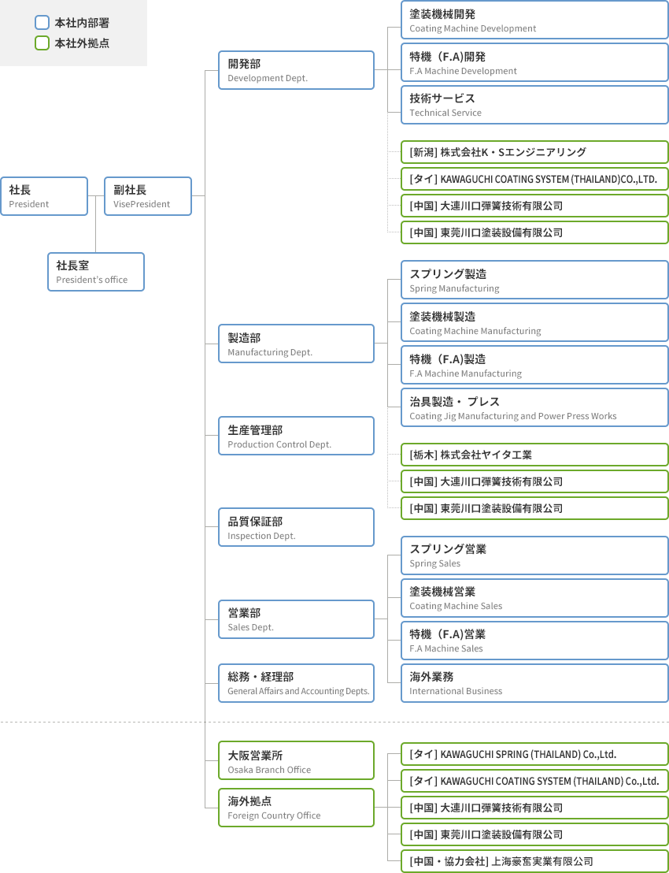Select スプリング営業 Spring Sales

[534, 555]
